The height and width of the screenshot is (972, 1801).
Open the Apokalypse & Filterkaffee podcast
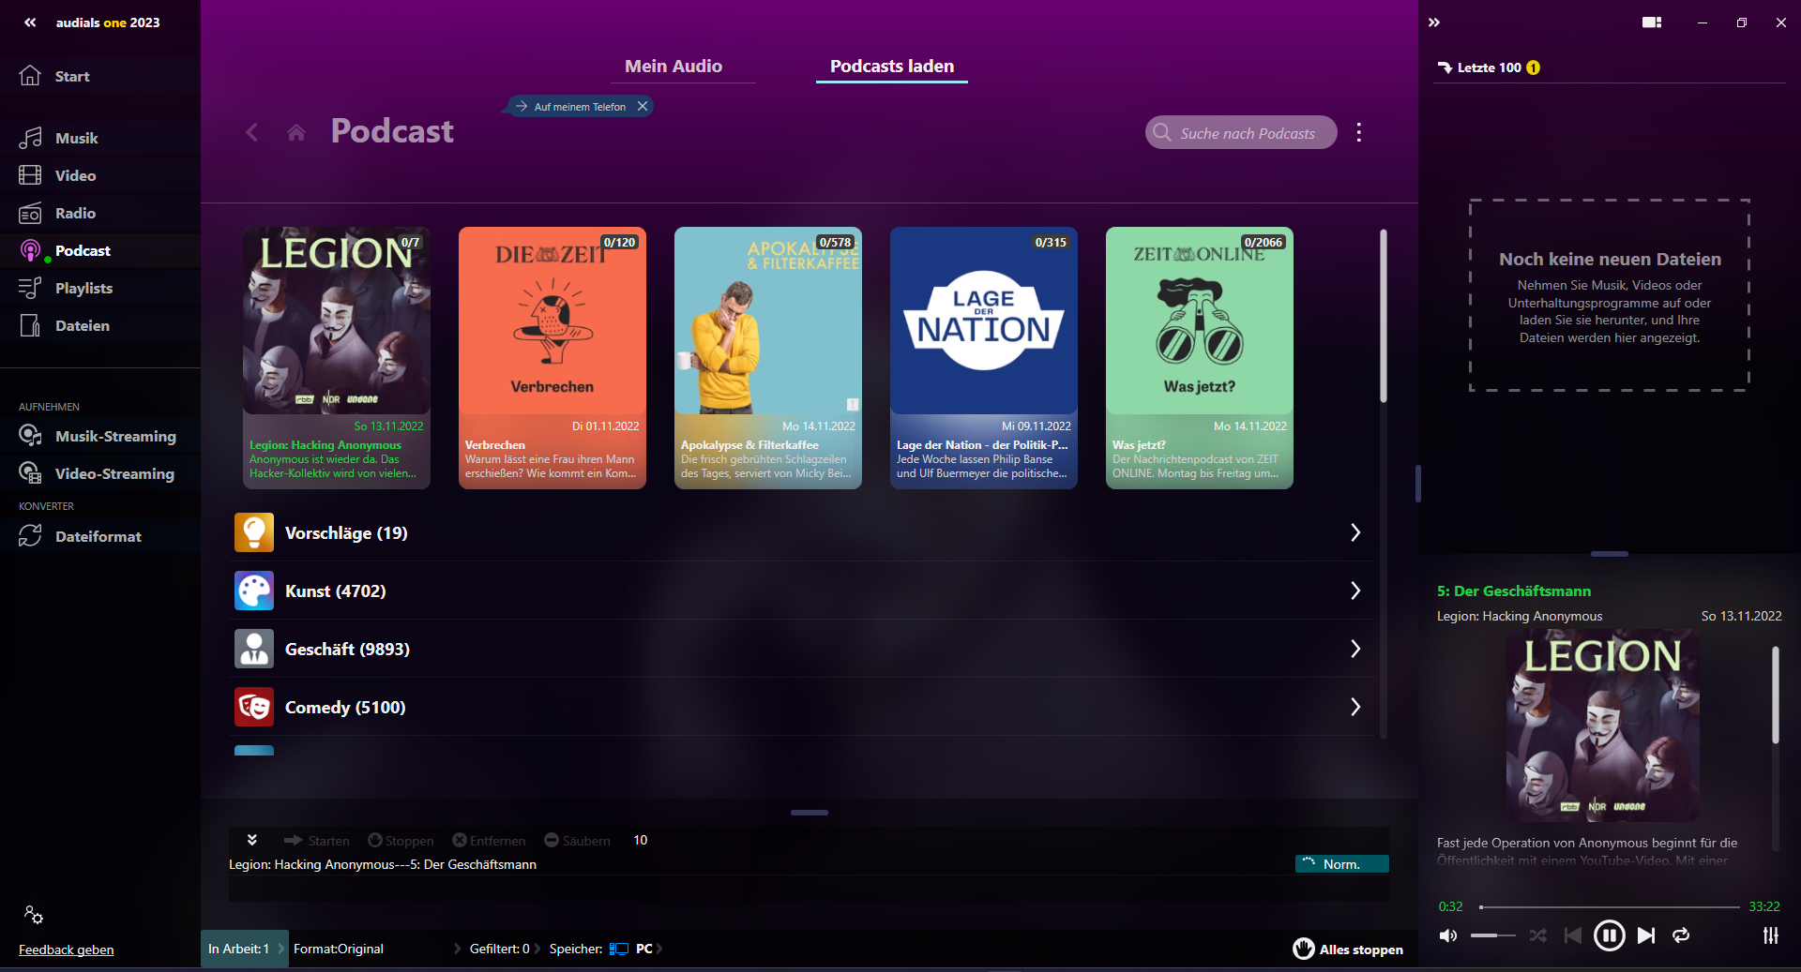[768, 357]
